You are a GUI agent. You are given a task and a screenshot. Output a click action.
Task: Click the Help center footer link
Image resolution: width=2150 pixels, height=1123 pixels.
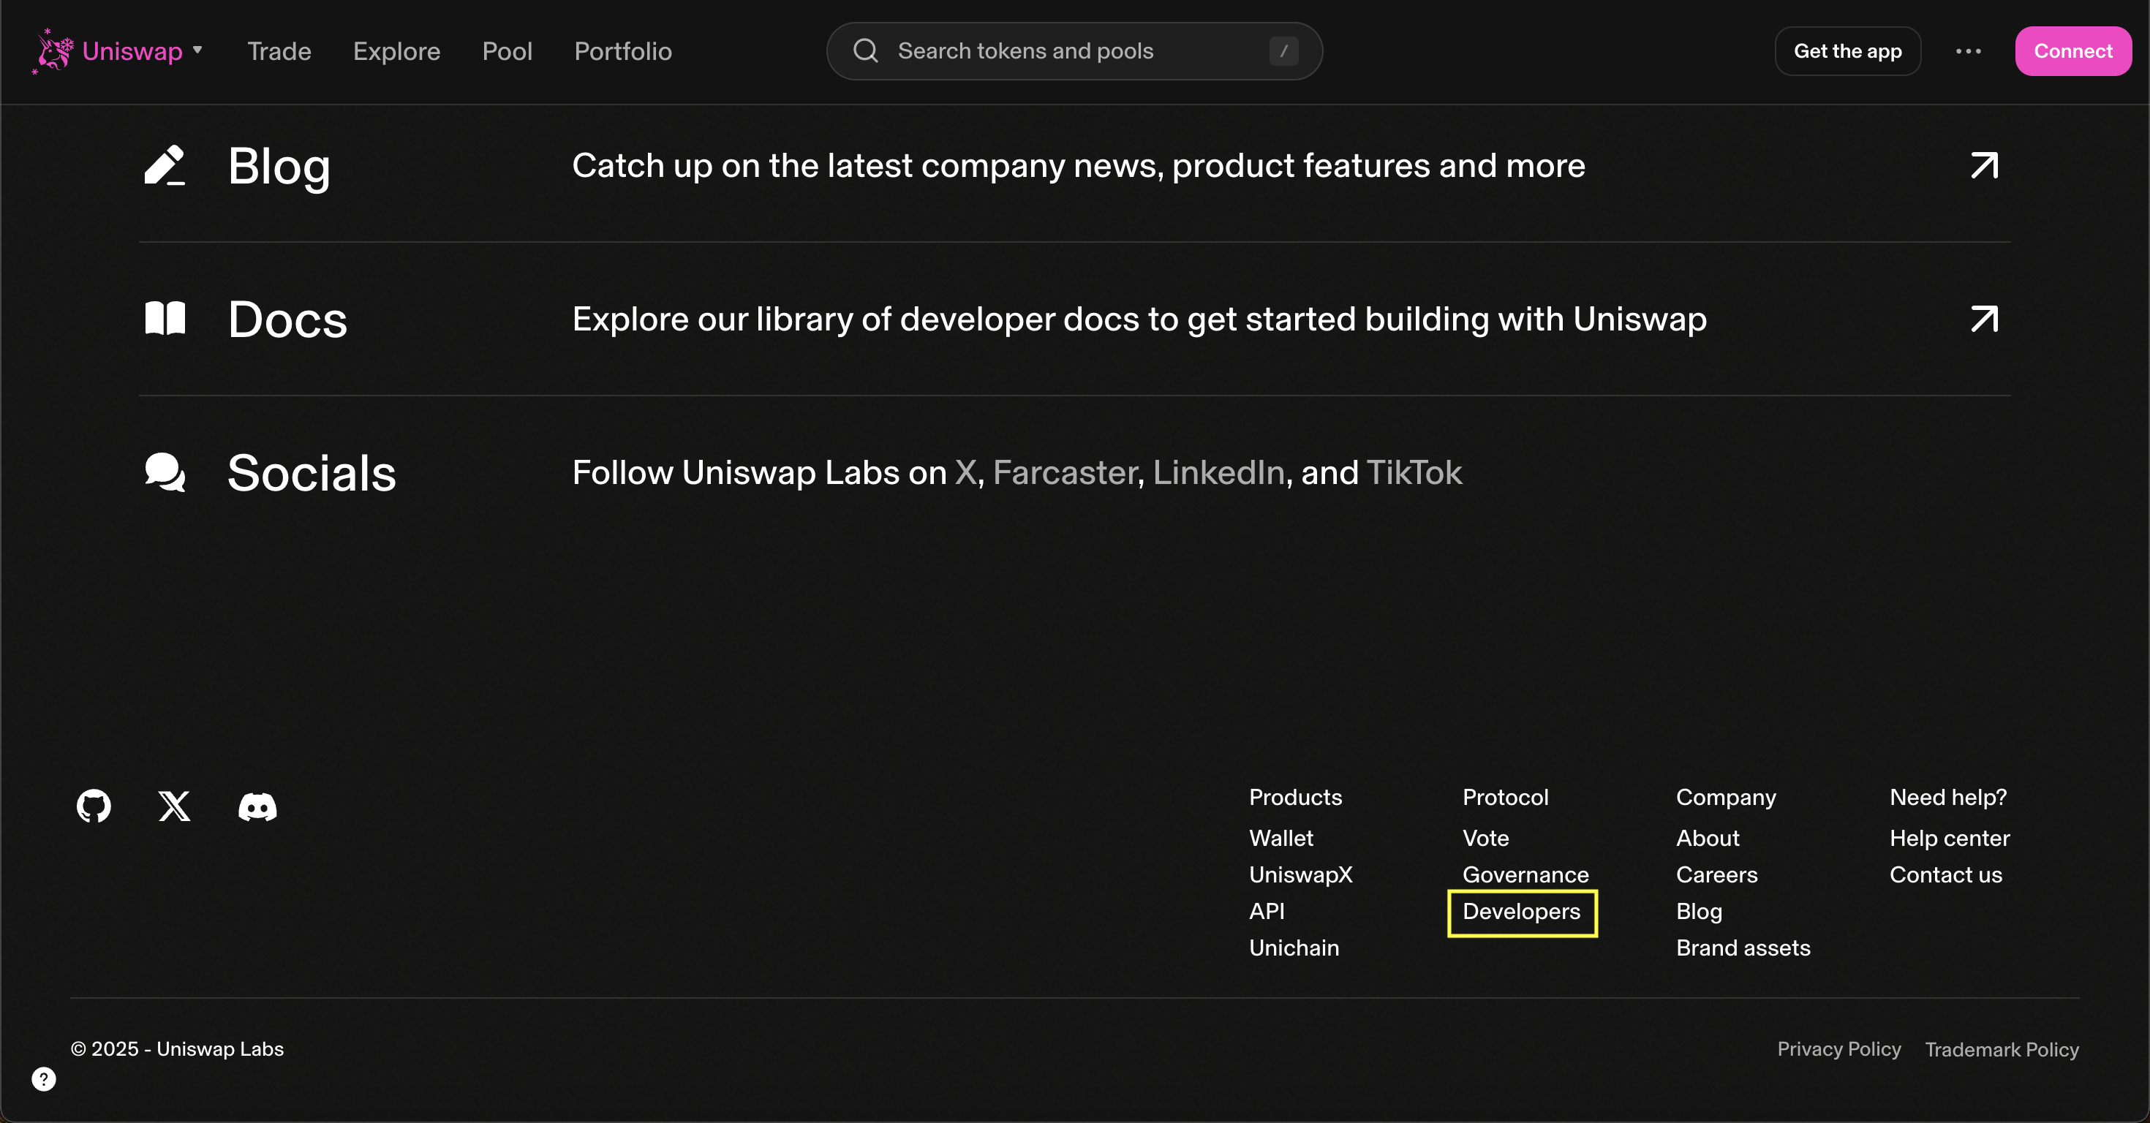1949,838
